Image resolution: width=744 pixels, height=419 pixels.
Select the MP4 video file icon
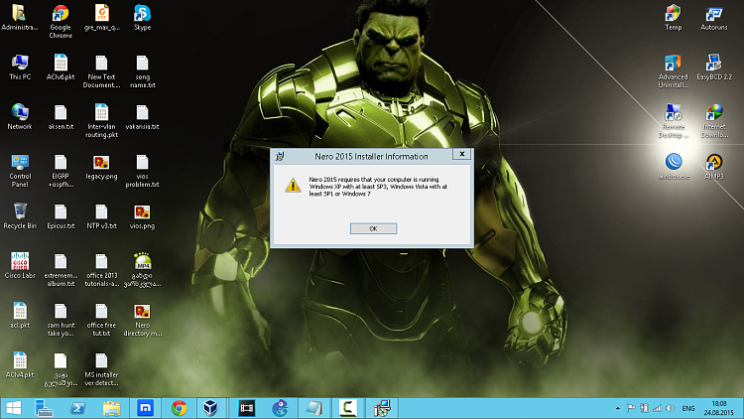tap(142, 270)
